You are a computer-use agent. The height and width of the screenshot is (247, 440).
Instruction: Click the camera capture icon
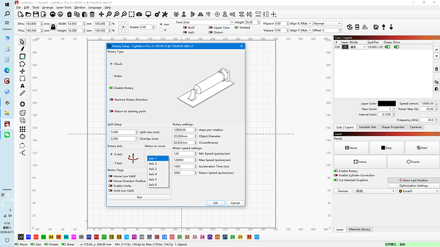[139, 14]
